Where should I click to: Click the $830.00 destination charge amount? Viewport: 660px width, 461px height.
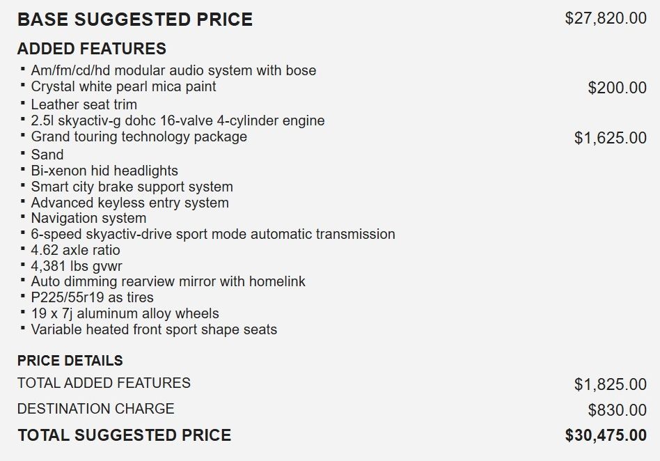pyautogui.click(x=617, y=410)
